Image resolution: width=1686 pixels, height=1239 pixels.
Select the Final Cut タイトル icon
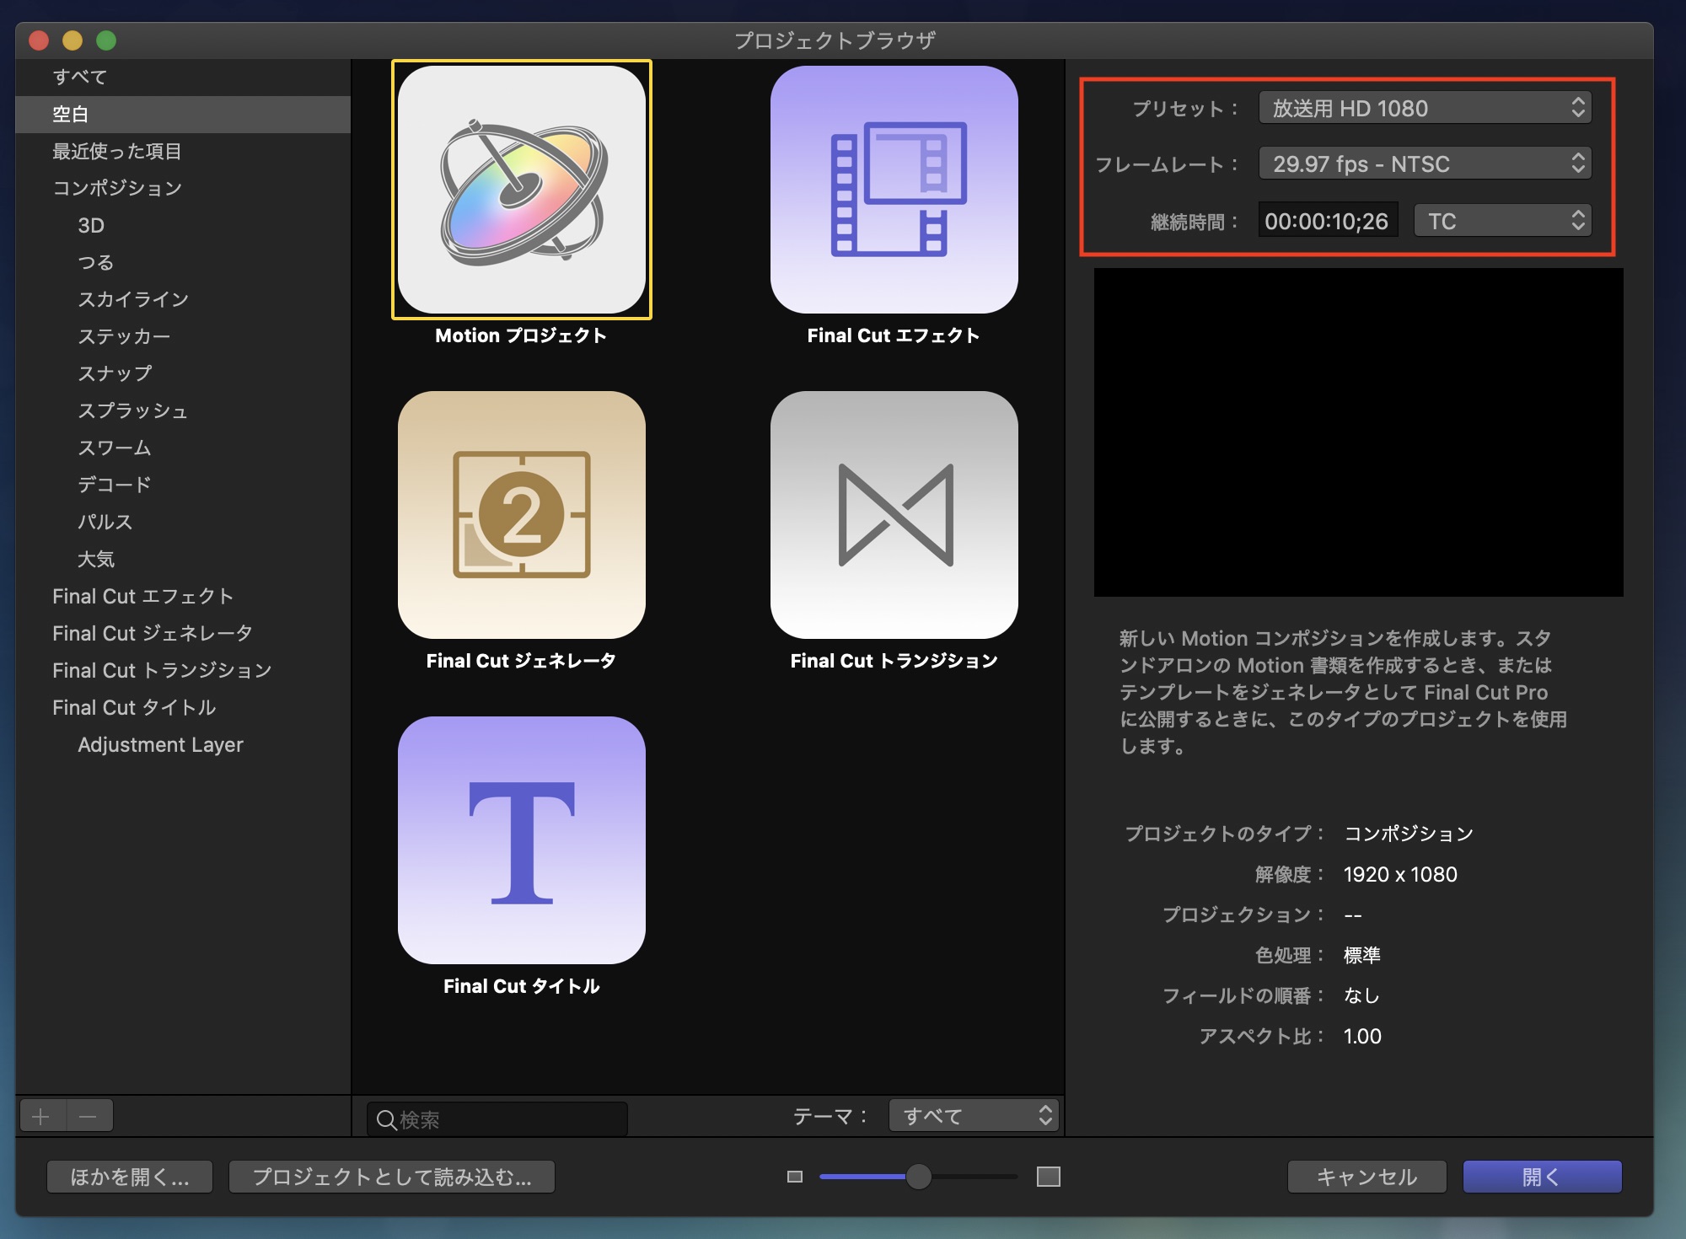522,840
